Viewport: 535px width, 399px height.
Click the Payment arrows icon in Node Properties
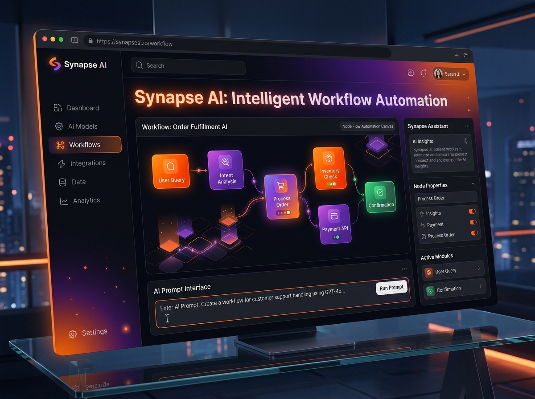423,225
